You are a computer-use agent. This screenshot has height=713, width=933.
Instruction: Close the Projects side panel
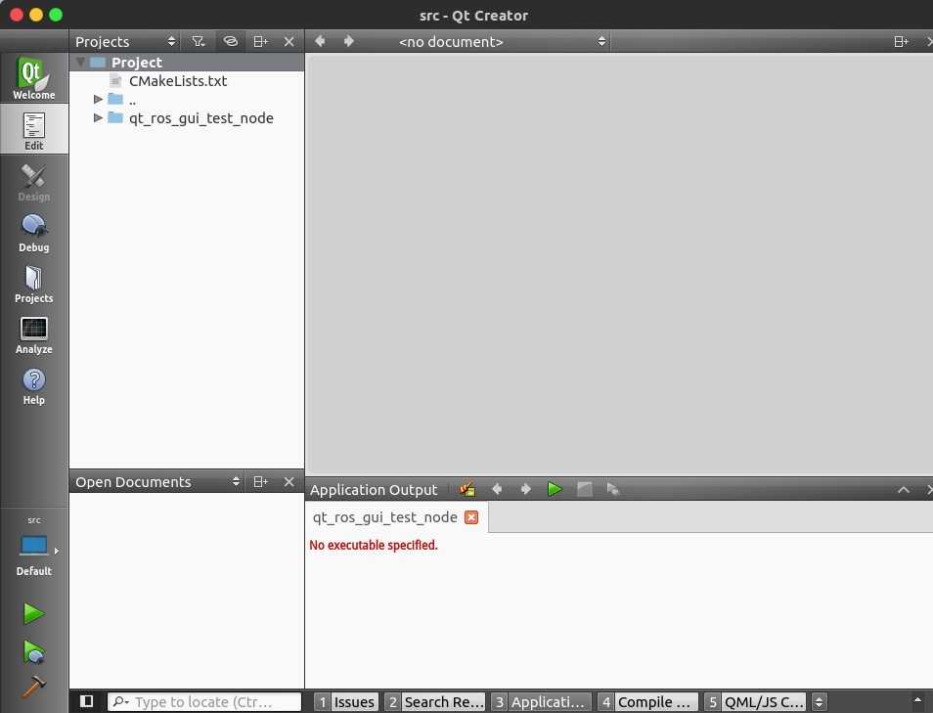289,41
